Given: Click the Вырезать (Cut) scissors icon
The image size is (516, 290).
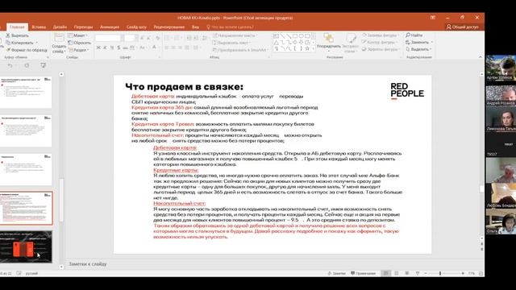Looking at the screenshot, I should click(x=8, y=35).
